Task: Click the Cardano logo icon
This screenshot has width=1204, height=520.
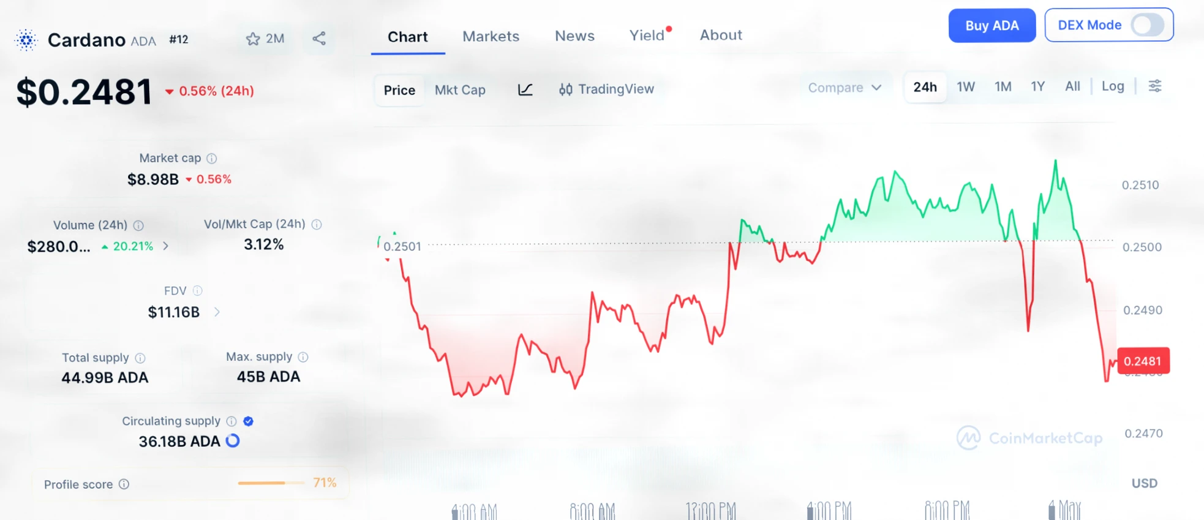Action: click(26, 40)
